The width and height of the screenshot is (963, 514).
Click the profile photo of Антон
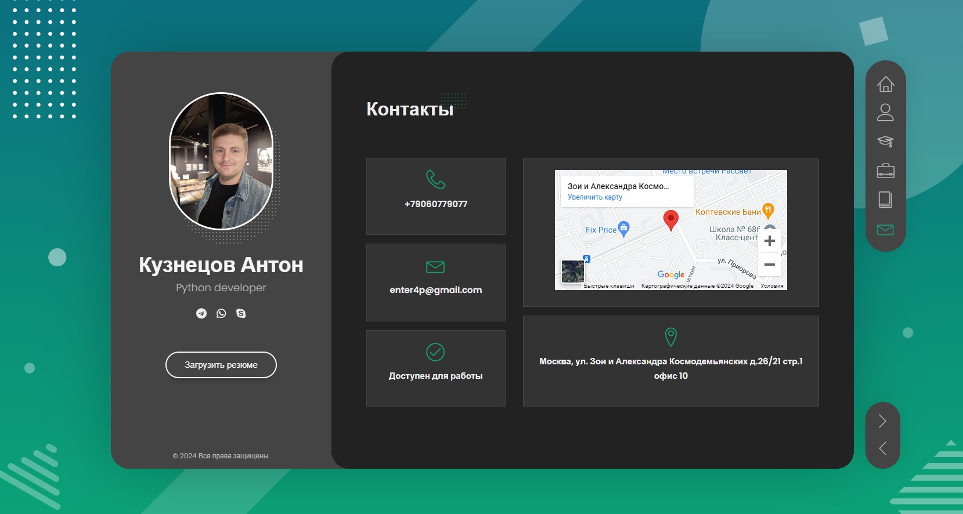pyautogui.click(x=221, y=161)
